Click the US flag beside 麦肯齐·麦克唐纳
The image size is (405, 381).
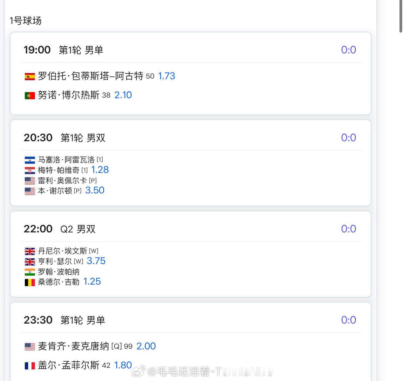[30, 347]
